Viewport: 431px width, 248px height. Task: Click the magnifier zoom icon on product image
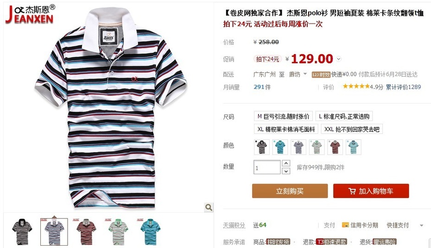[209, 207]
